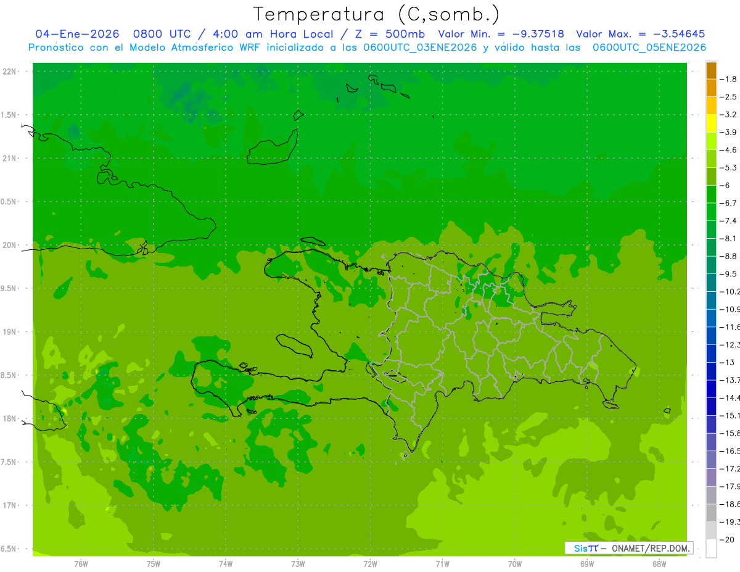This screenshot has height=572, width=740.
Task: Click the Valor Max. = -3.54645 text
Action: click(x=640, y=34)
